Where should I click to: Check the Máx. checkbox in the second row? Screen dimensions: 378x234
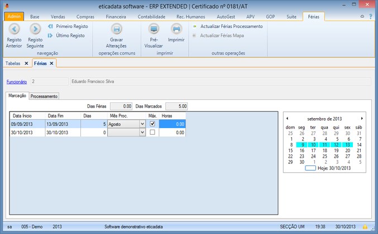click(152, 133)
